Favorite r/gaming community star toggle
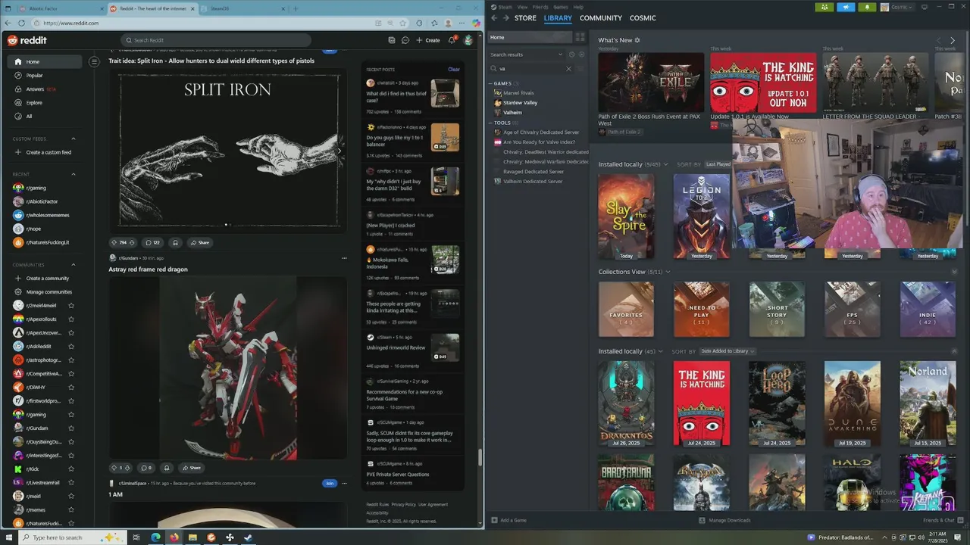Viewport: 970px width, 545px height. (71, 415)
